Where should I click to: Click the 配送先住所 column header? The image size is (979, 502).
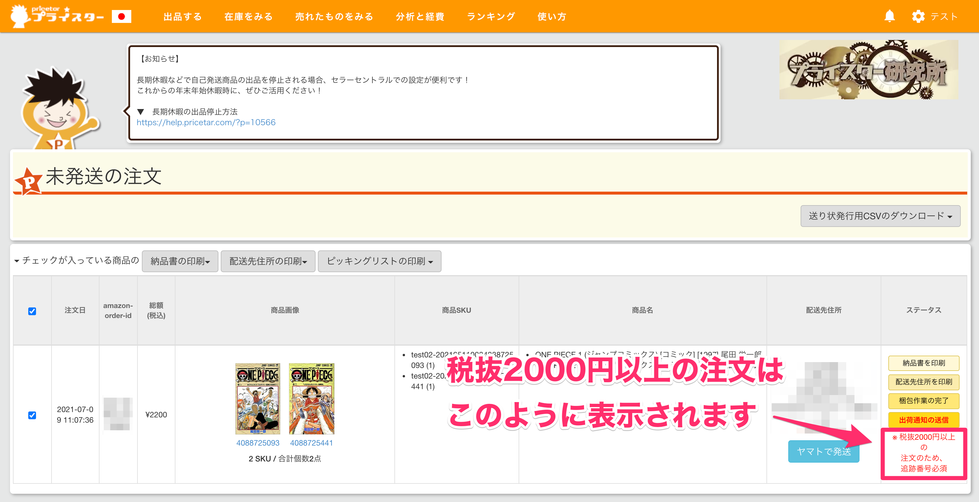[x=824, y=310]
